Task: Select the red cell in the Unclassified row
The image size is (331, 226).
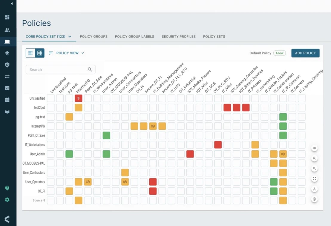Action: click(x=78, y=98)
